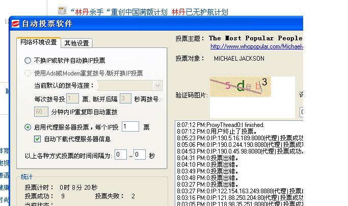
Task: Select the ADSL/Modem redial radio option
Action: tap(28, 73)
